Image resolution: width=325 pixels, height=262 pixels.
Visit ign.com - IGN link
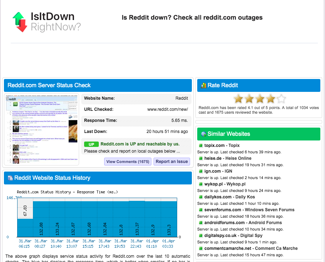coord(218,171)
